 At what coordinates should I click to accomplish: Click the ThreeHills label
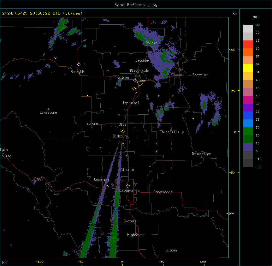(169, 132)
